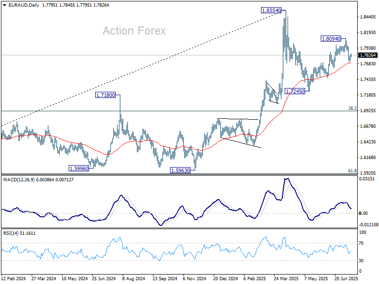
Task: Click the 27 Mar 2024 date label
Action: [x=44, y=278]
